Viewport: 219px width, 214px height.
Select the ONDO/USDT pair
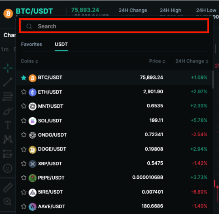(x=52, y=135)
